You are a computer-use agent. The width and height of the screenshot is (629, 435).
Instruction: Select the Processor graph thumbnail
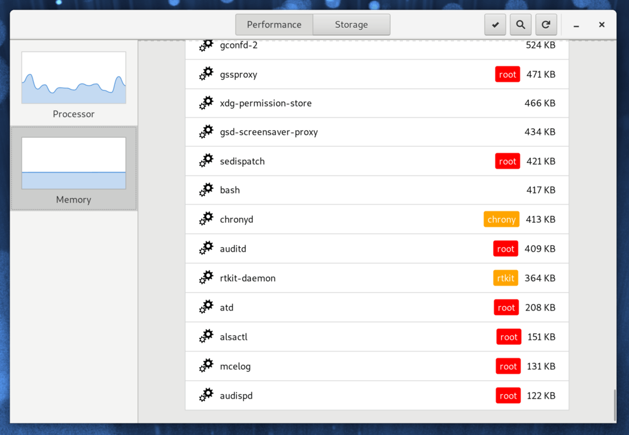point(74,77)
